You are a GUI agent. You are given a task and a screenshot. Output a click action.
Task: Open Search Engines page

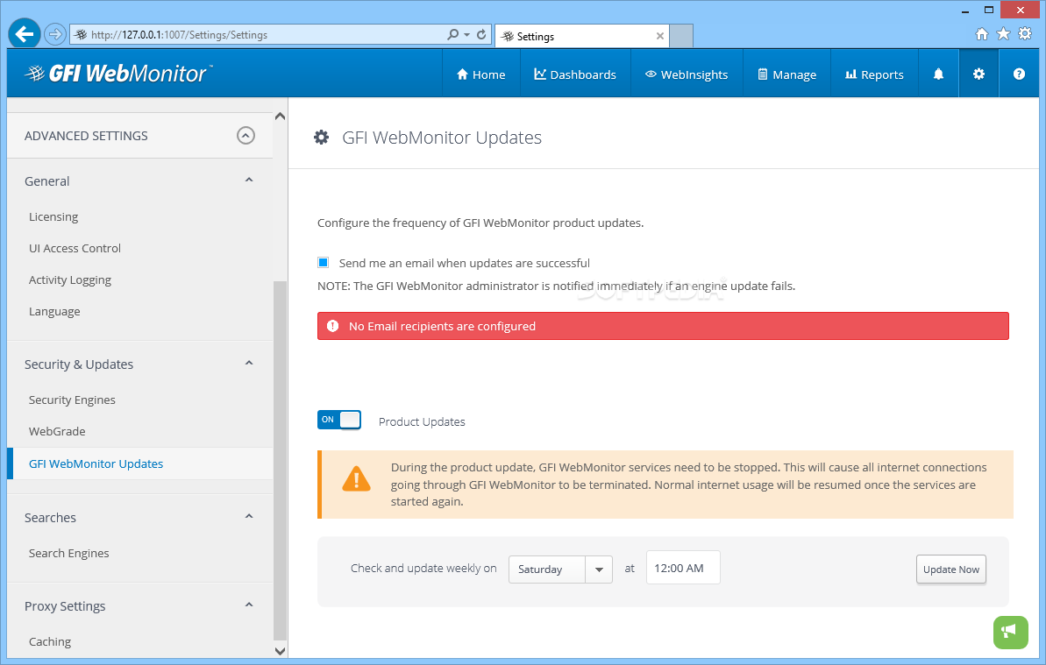tap(68, 553)
